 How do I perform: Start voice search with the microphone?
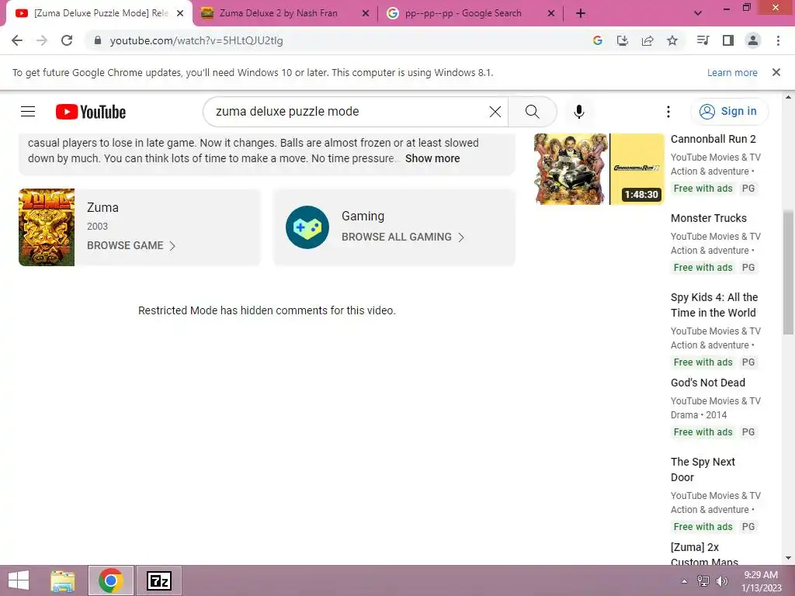[x=579, y=112]
